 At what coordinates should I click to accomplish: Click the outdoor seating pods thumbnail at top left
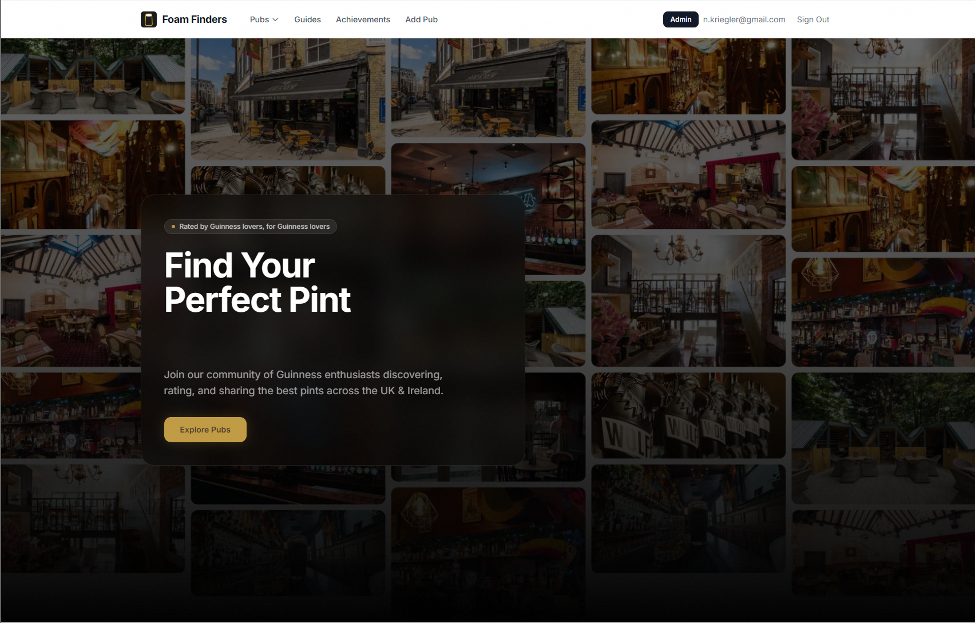92,74
